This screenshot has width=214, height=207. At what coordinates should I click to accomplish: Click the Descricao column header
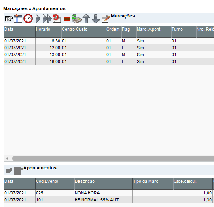(103, 184)
